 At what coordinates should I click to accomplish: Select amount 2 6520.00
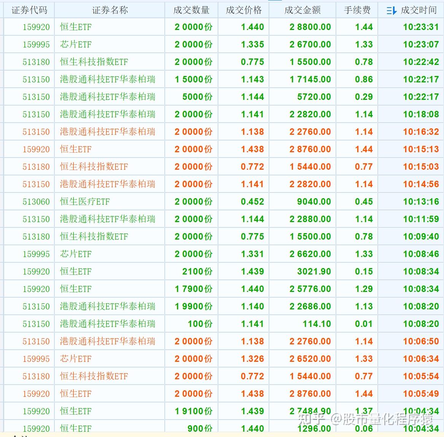[x=310, y=359]
